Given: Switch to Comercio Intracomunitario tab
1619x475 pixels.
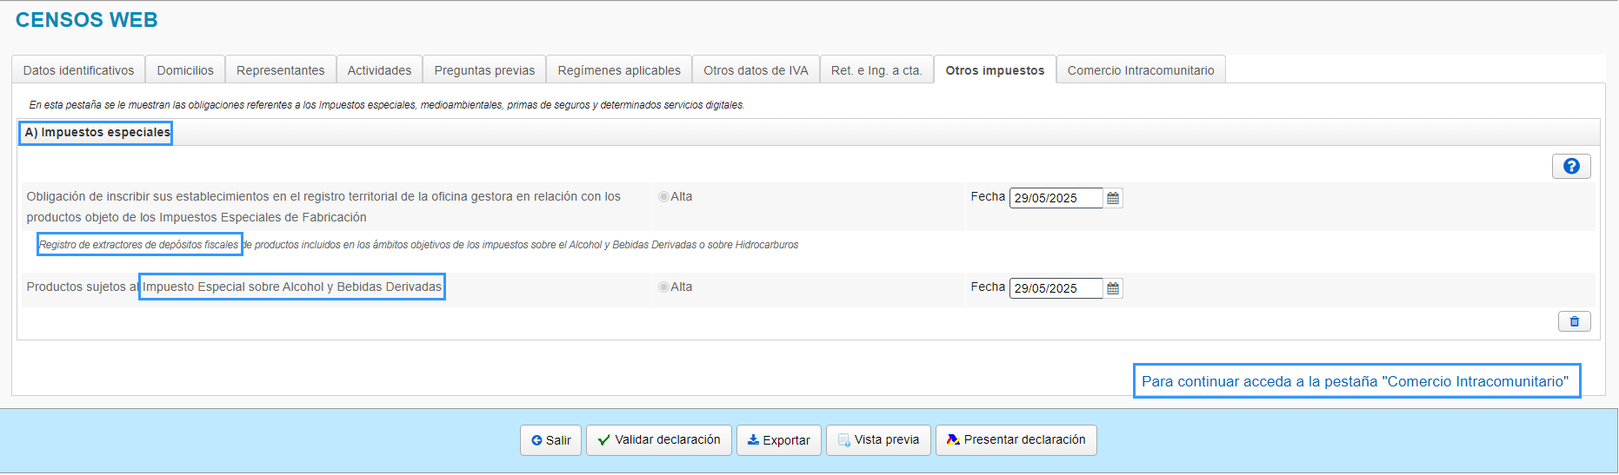Looking at the screenshot, I should (1140, 70).
